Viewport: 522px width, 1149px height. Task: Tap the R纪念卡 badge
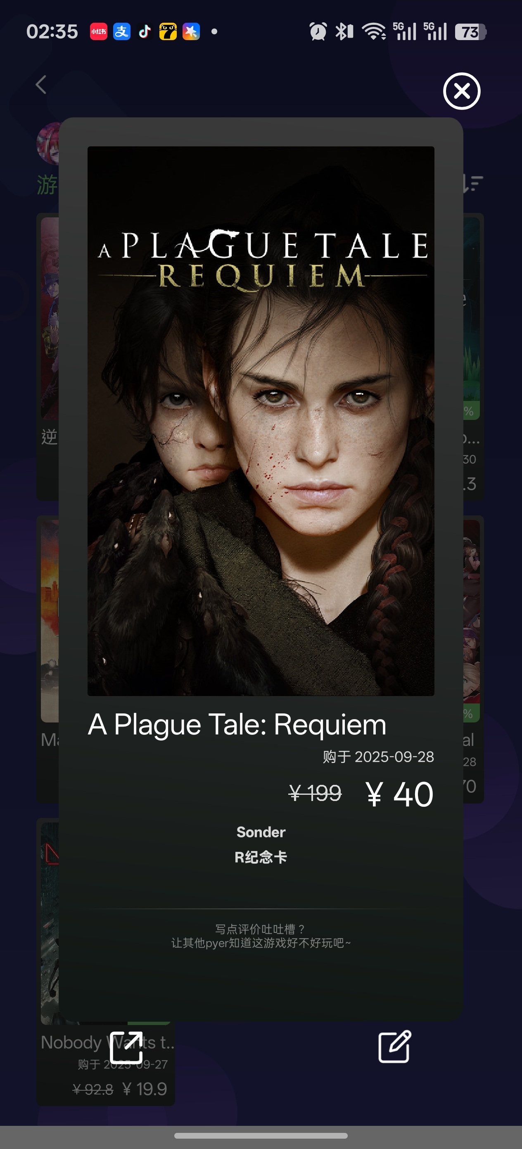pos(261,857)
